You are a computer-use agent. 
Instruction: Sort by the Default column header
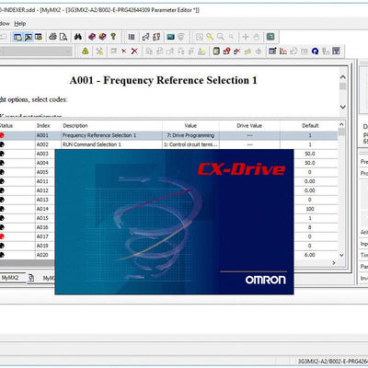(310, 126)
